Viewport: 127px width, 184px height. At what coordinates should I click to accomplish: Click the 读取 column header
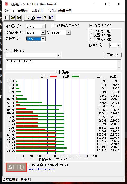[x=113, y=77]
